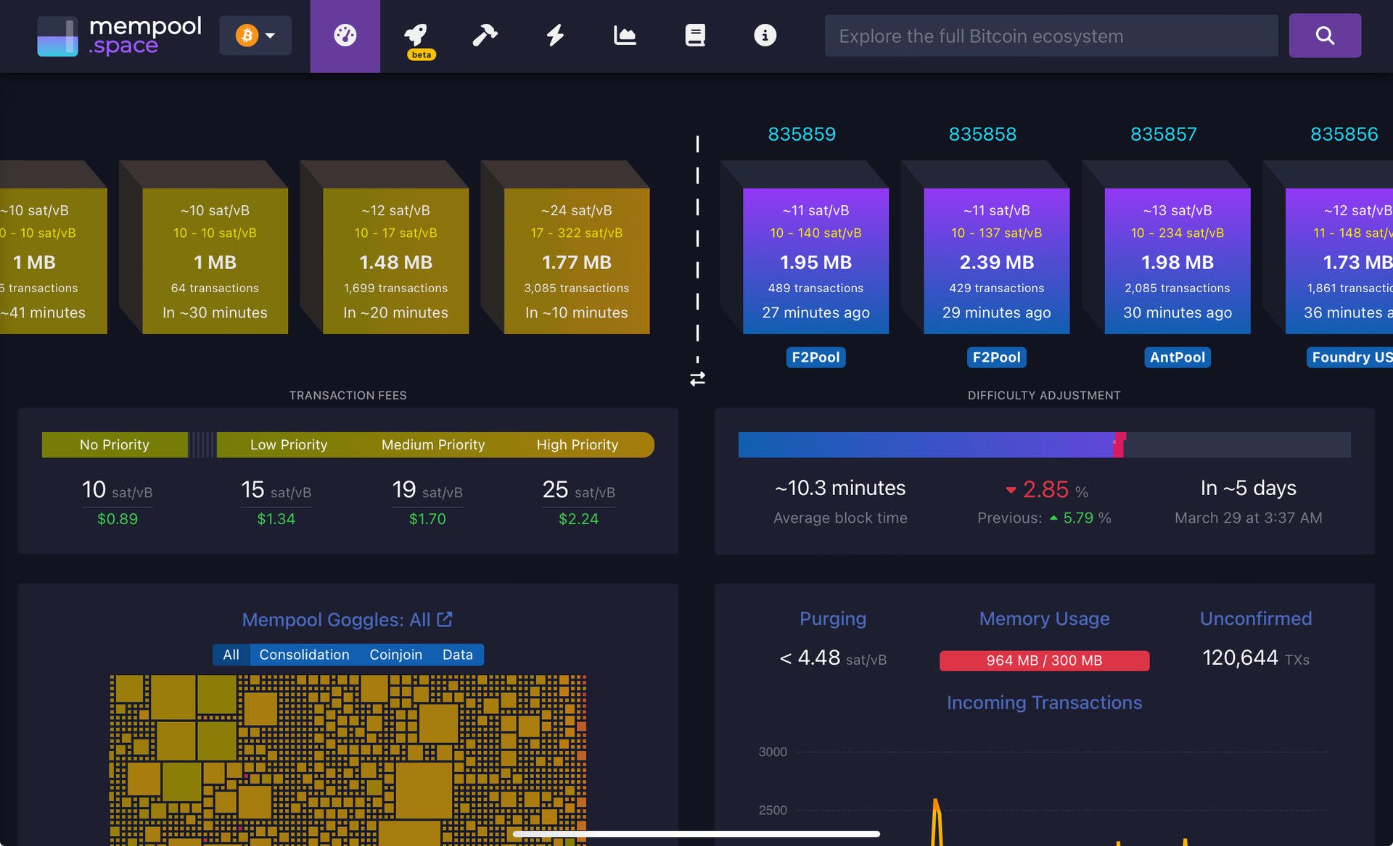
Task: Select the Data goggles filter
Action: pyautogui.click(x=457, y=655)
